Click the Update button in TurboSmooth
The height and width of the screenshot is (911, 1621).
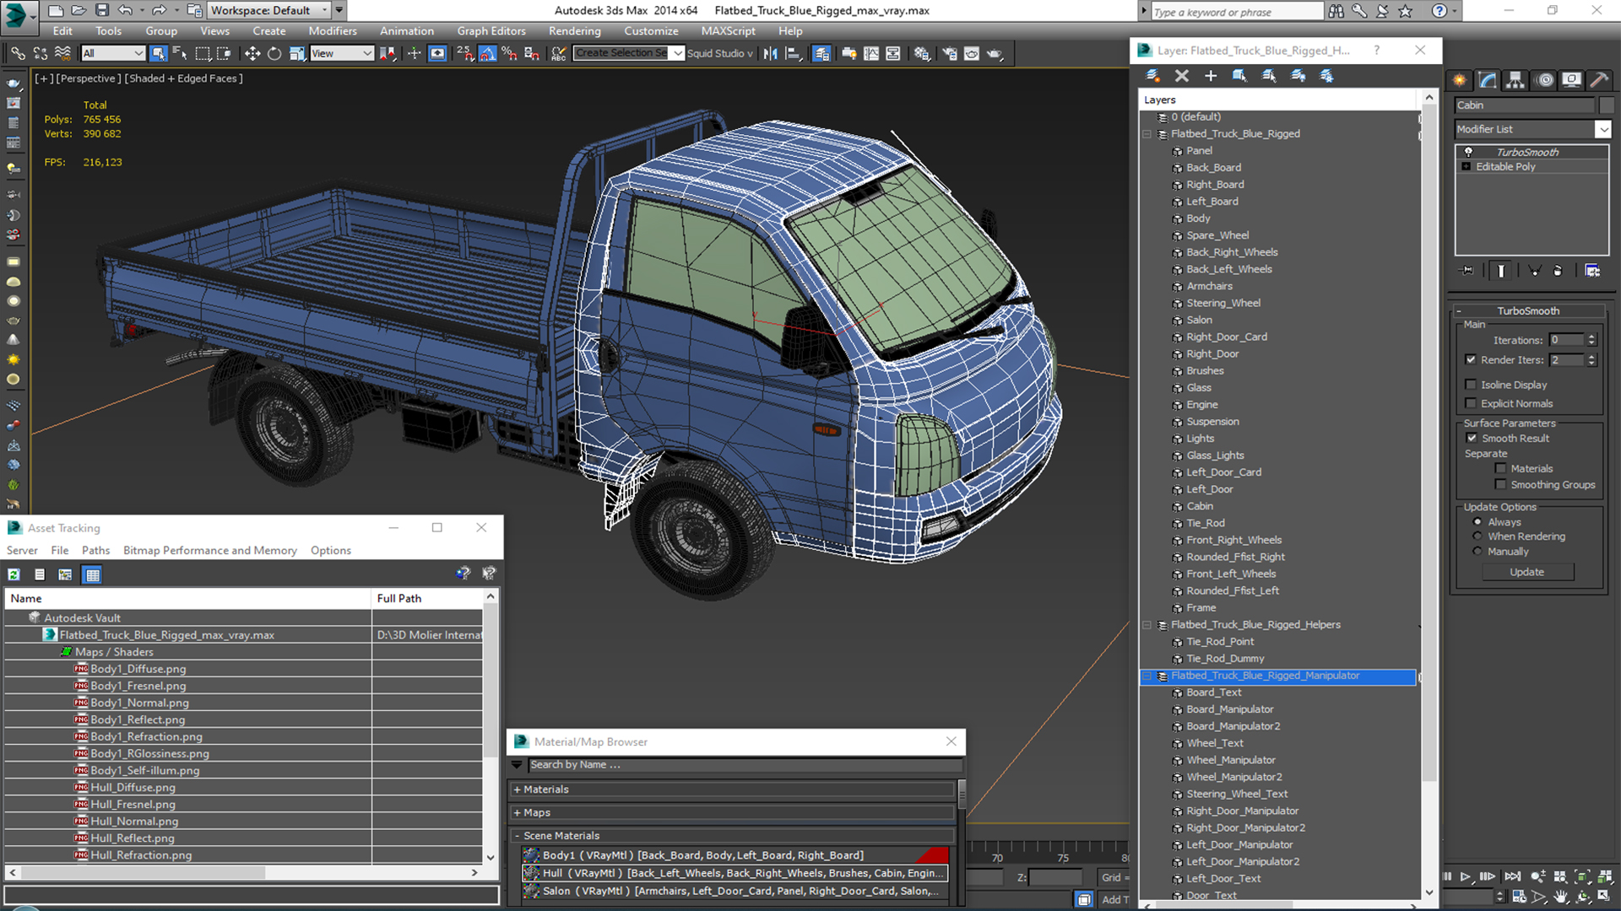pos(1527,572)
